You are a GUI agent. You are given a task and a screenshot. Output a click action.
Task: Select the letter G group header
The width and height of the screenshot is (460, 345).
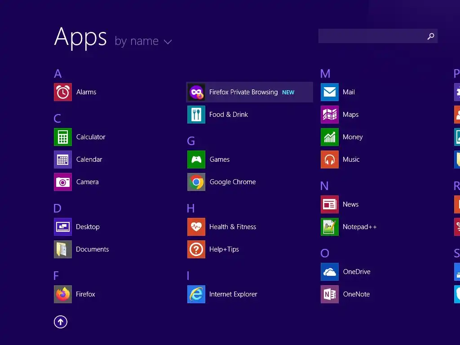click(x=191, y=141)
